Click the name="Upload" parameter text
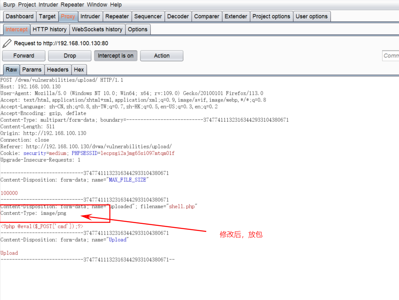The image size is (399, 300). pos(110,240)
